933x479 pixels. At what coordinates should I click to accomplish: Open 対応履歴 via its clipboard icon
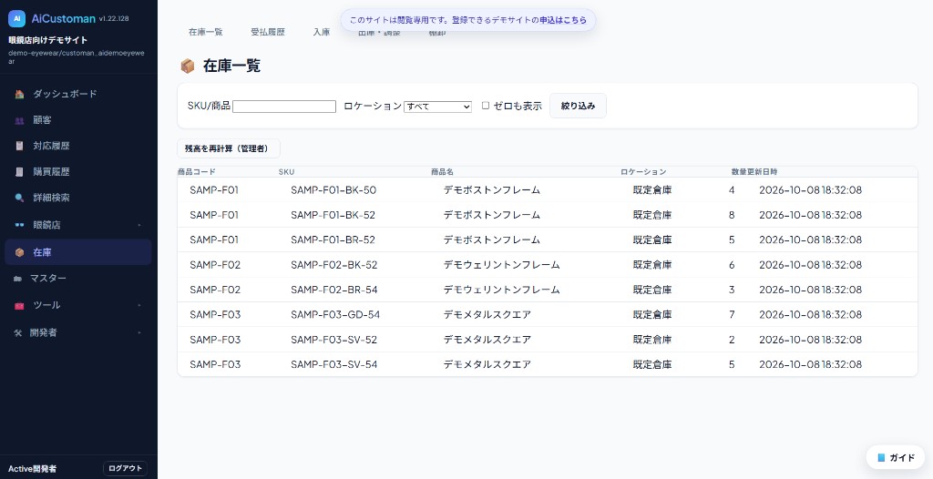(19, 146)
